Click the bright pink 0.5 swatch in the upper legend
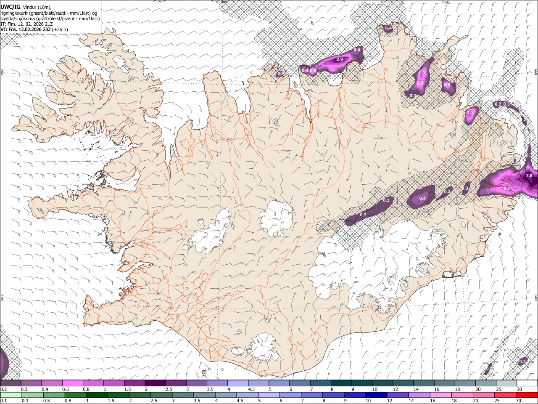 click(72, 383)
